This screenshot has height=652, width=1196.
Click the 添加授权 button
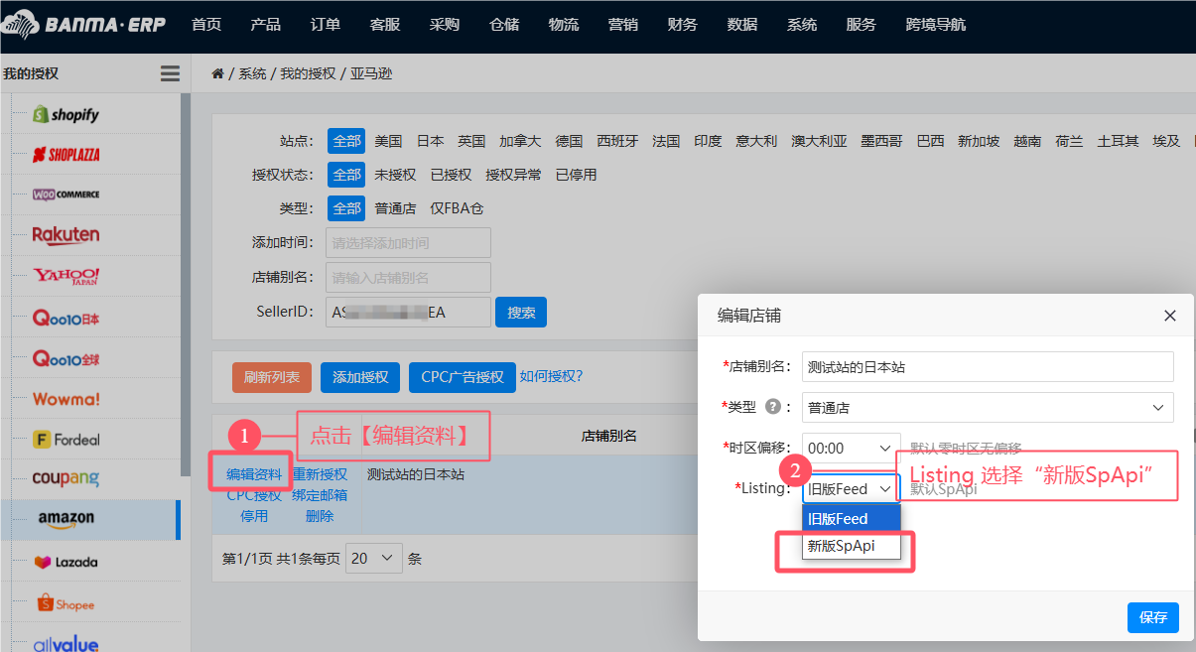pos(360,377)
